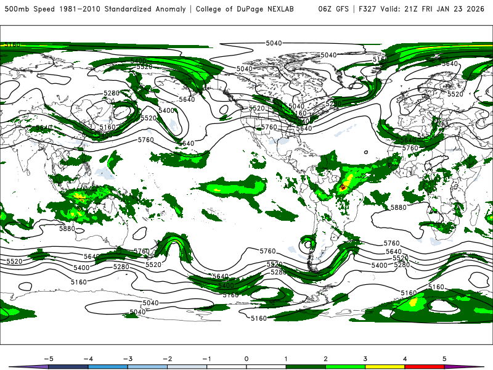Click the '5' colorbar tick label
Image resolution: width=493 pixels, height=370 pixels.
[444, 359]
